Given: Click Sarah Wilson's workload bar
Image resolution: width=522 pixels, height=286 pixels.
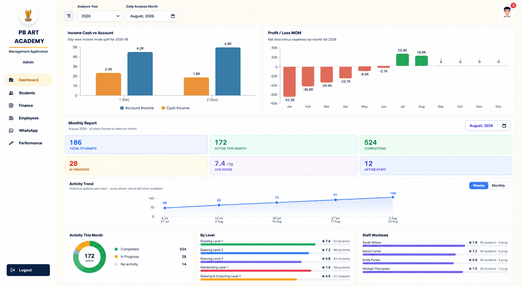Looking at the screenshot, I should [414, 246].
